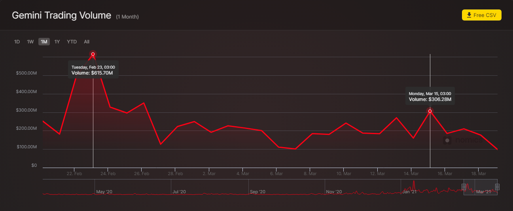This screenshot has height=211, width=513.
Task: Click the $400.00M axis label
Action: (x=27, y=92)
